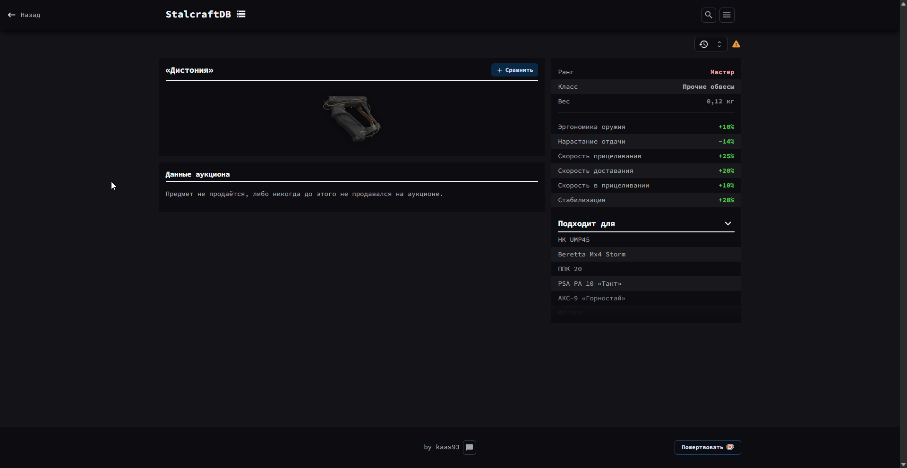Open version selector via up-down chevrons

[719, 44]
